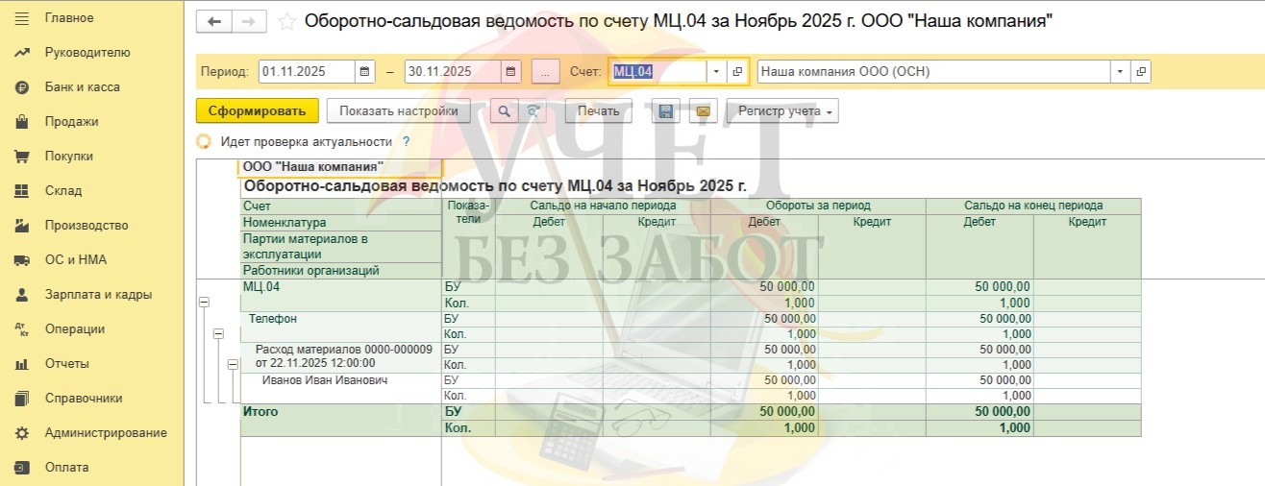Open the Регистр учета dropdown menu
1265x486 pixels.
pos(782,111)
